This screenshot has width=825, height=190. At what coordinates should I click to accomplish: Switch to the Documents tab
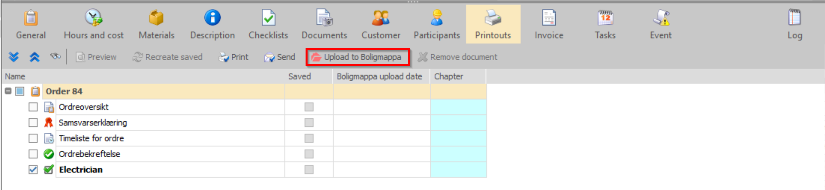click(x=325, y=24)
